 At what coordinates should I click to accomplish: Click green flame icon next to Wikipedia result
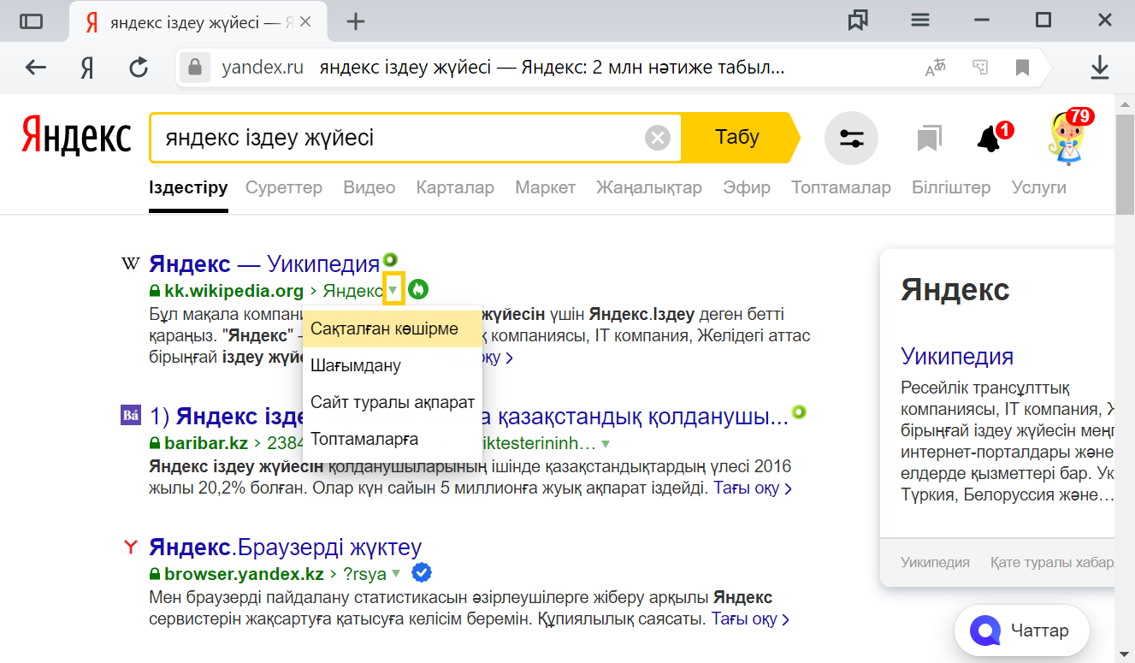pos(417,290)
